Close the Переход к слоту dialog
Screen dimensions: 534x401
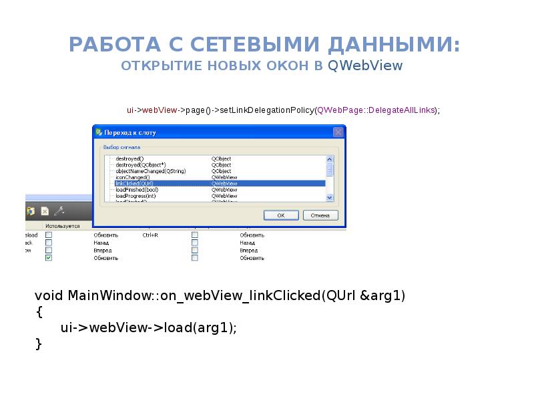(338, 132)
